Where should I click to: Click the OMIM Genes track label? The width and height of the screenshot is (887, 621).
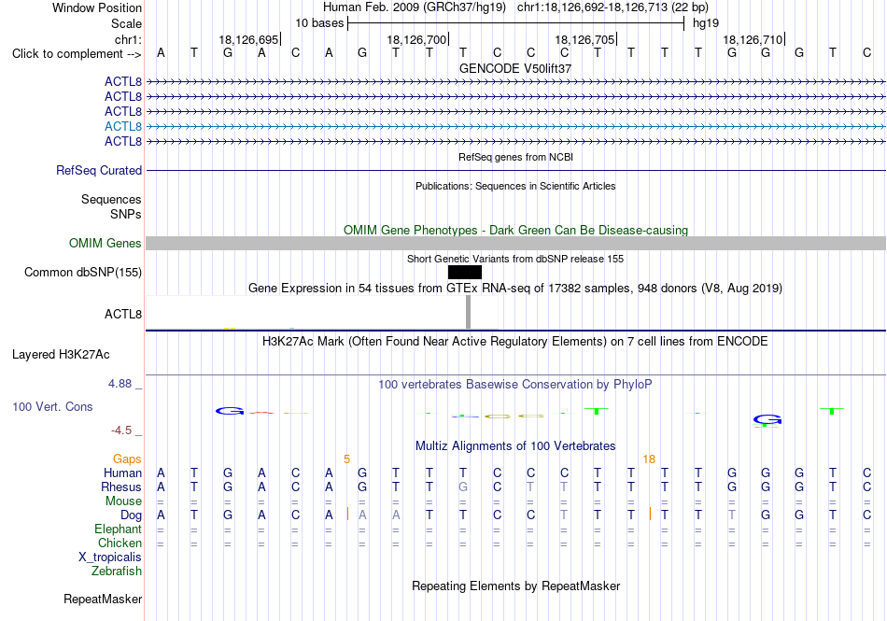105,243
